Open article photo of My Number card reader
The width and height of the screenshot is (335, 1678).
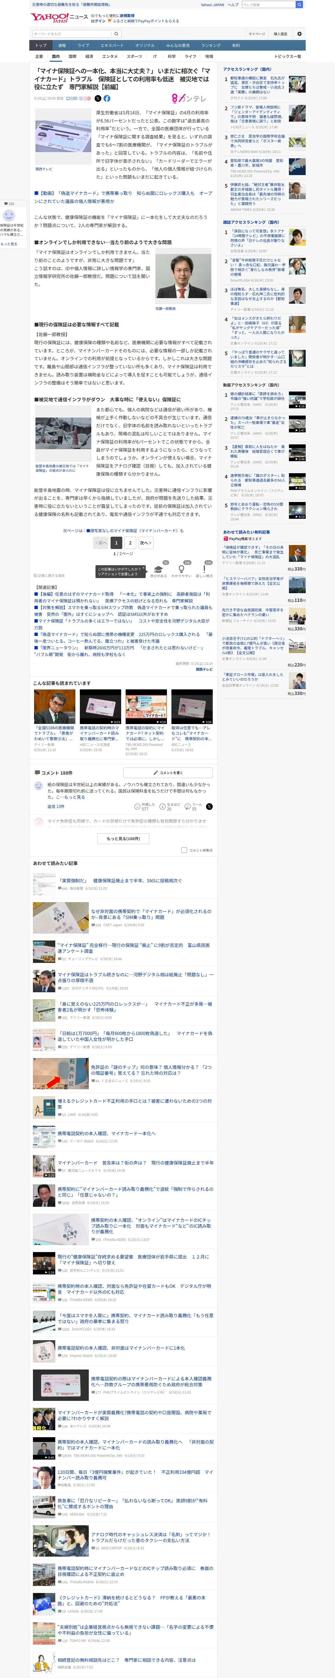[63, 136]
